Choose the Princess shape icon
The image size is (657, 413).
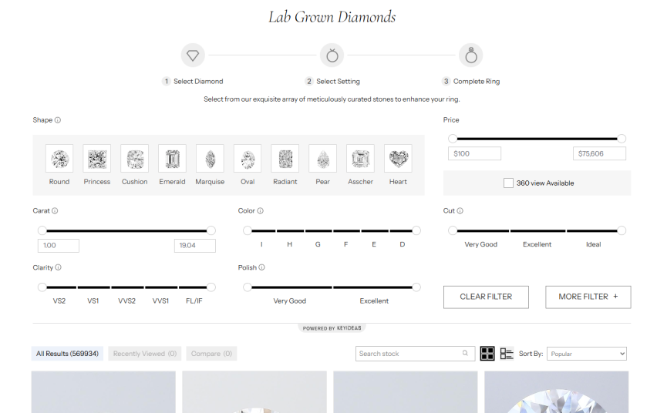point(97,158)
